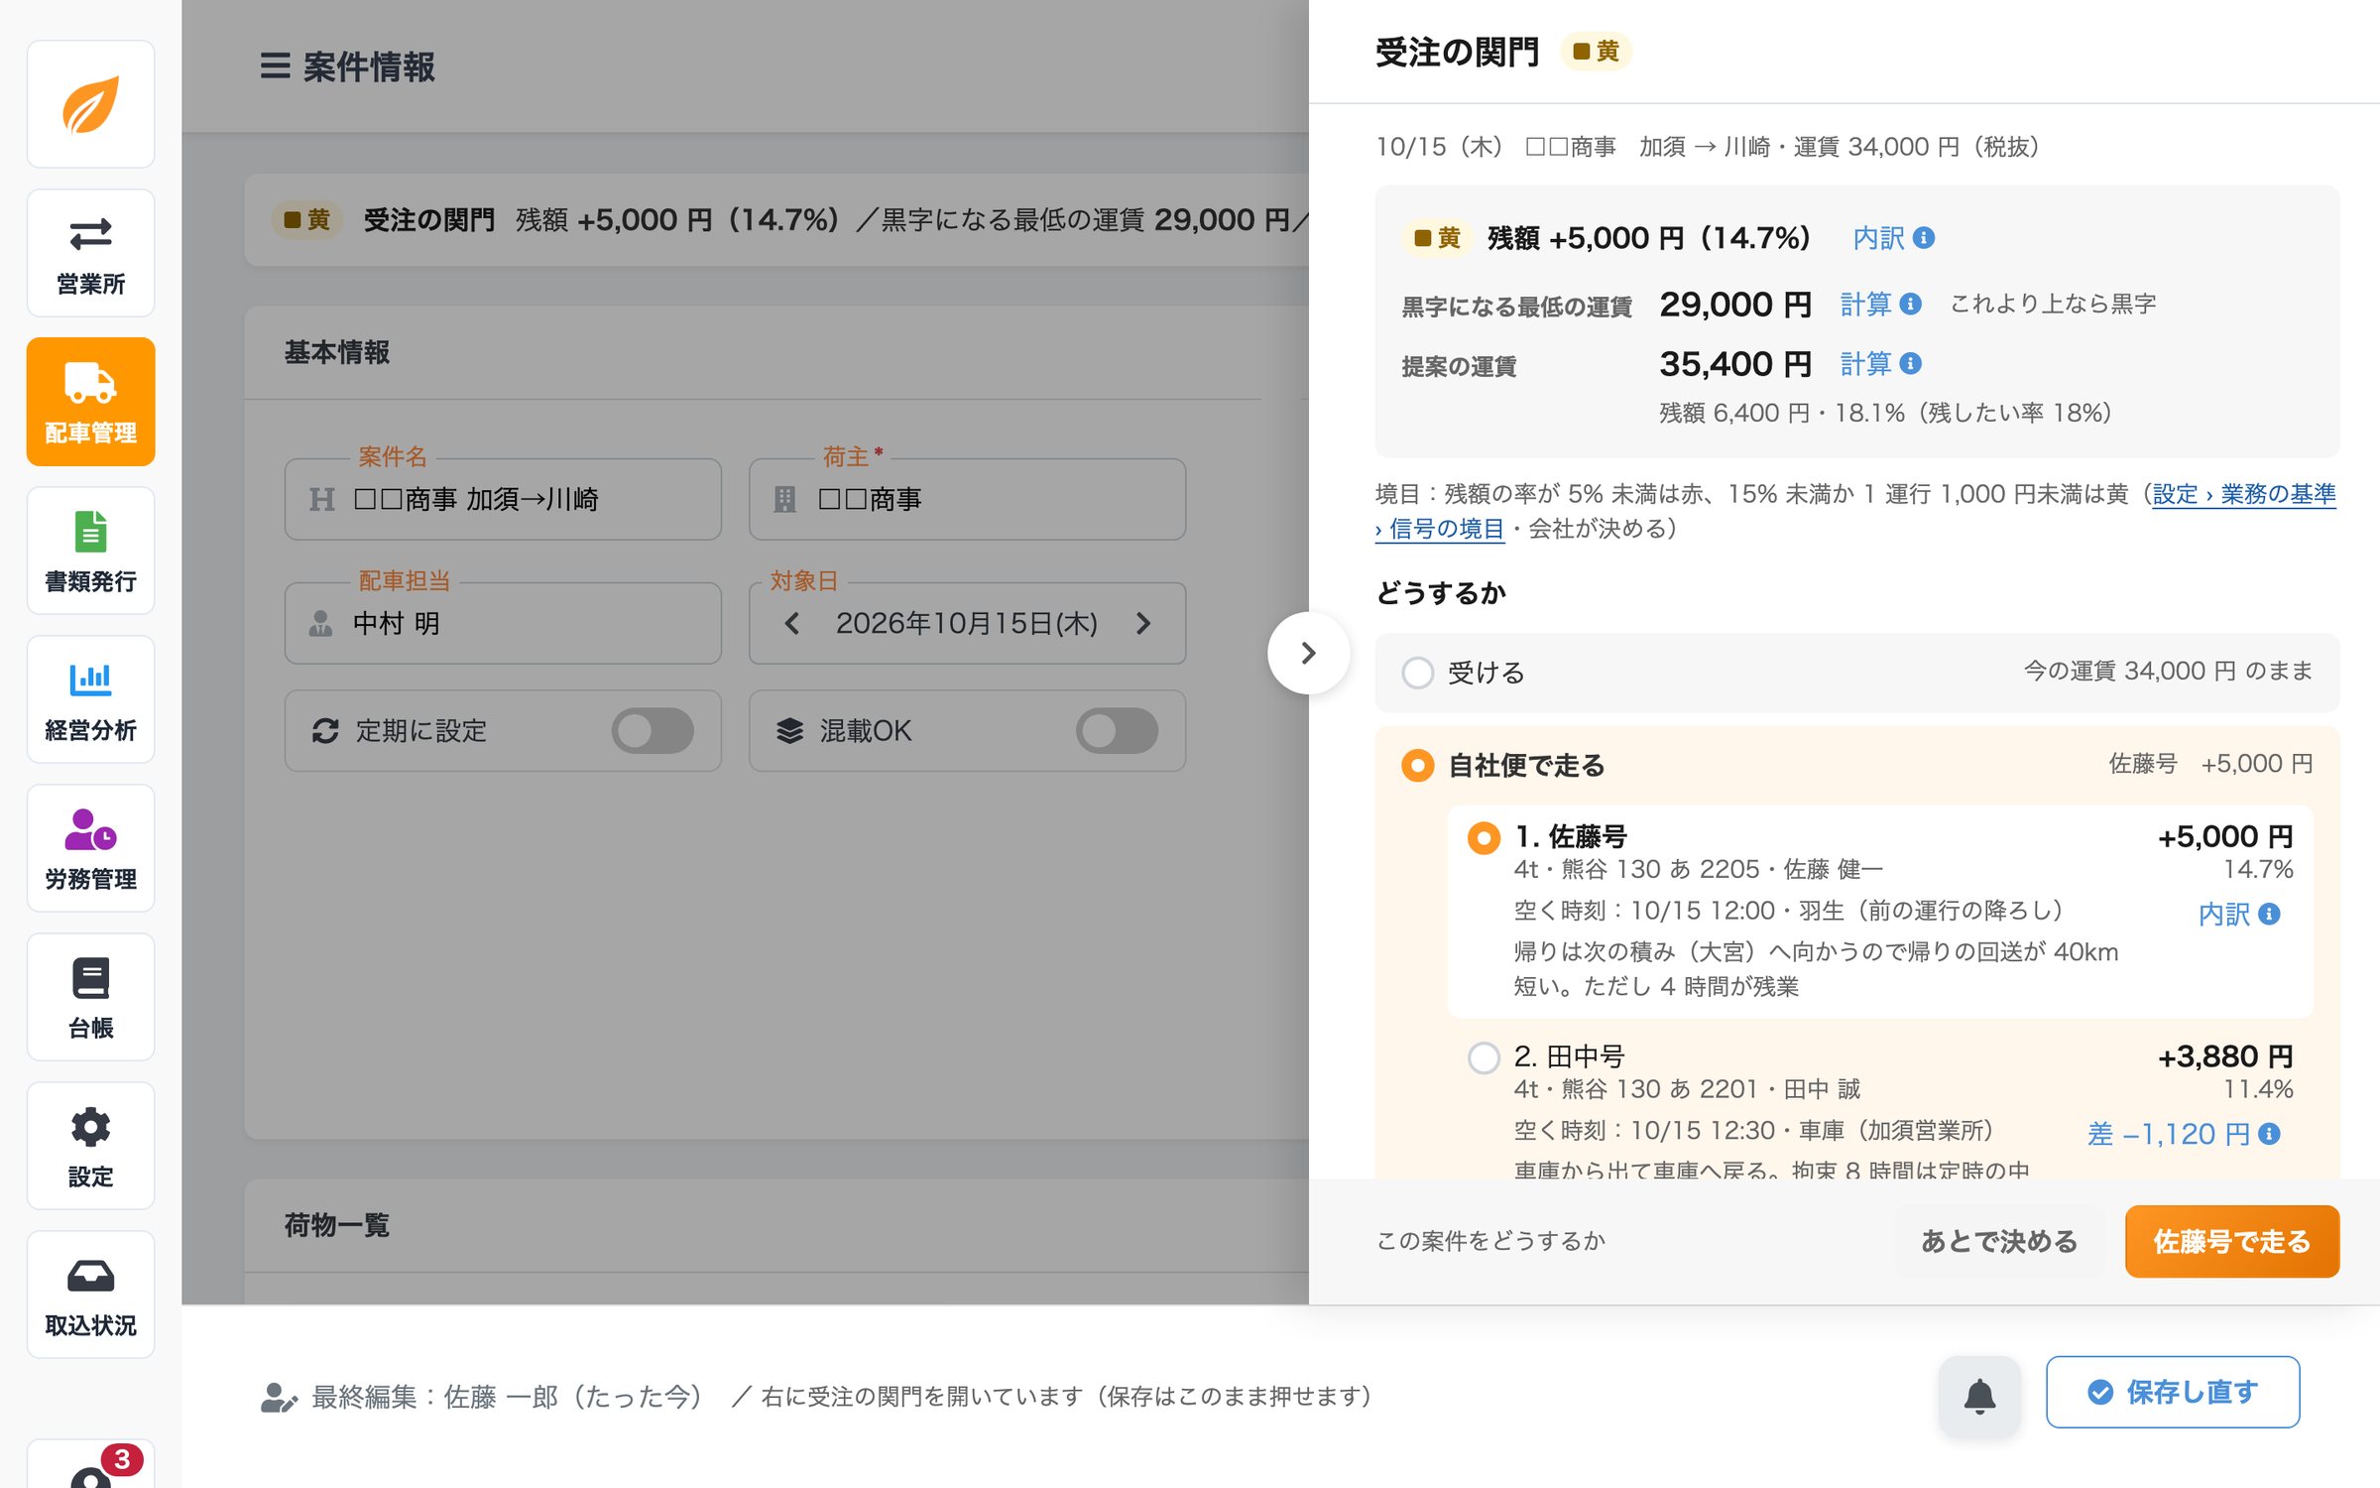Select the 受ける radio option
The height and width of the screenshot is (1488, 2380).
(1418, 673)
